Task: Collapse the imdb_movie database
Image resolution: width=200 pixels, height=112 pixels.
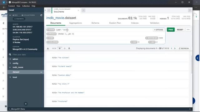Action: point(10,67)
